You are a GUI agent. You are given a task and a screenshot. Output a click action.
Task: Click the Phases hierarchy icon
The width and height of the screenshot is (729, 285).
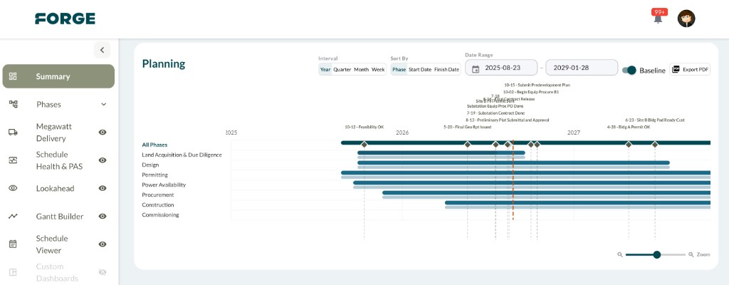[x=13, y=104]
